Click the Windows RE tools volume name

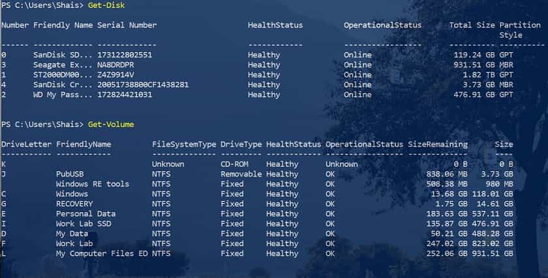(x=93, y=184)
